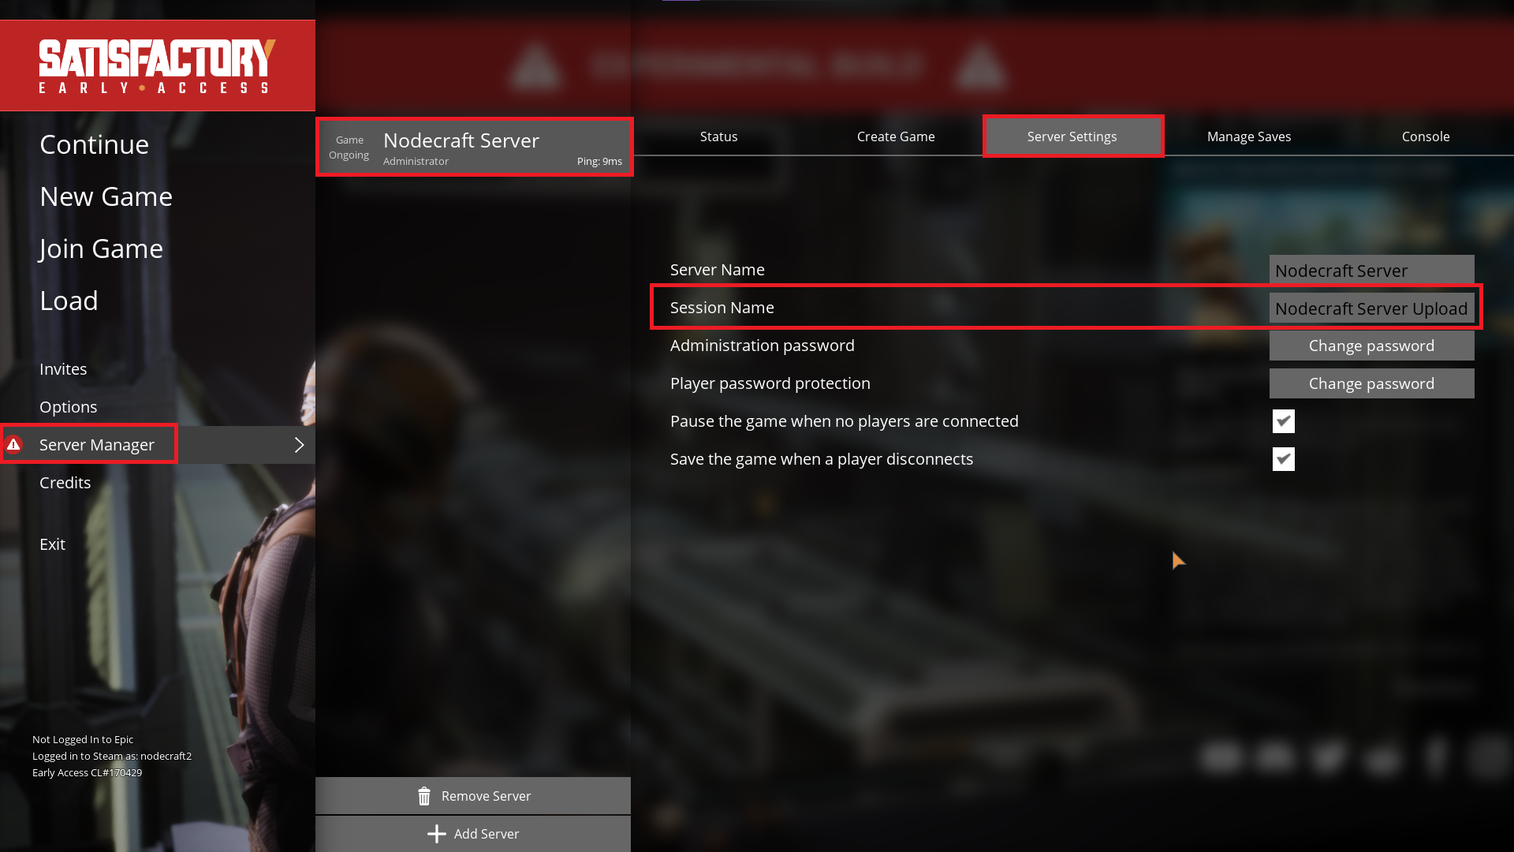Select the Status tab

tap(718, 136)
